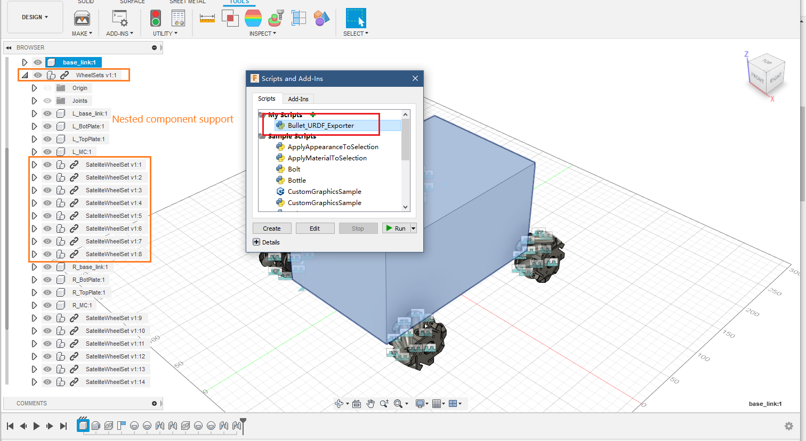Close the Scripts and Add-Ins dialog

pyautogui.click(x=415, y=78)
